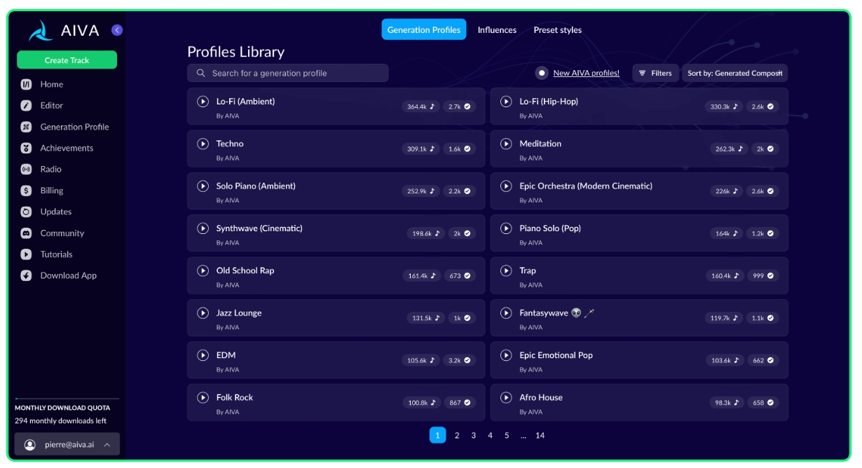
Task: Click the 999 verified badge on Trap
Action: pos(762,276)
